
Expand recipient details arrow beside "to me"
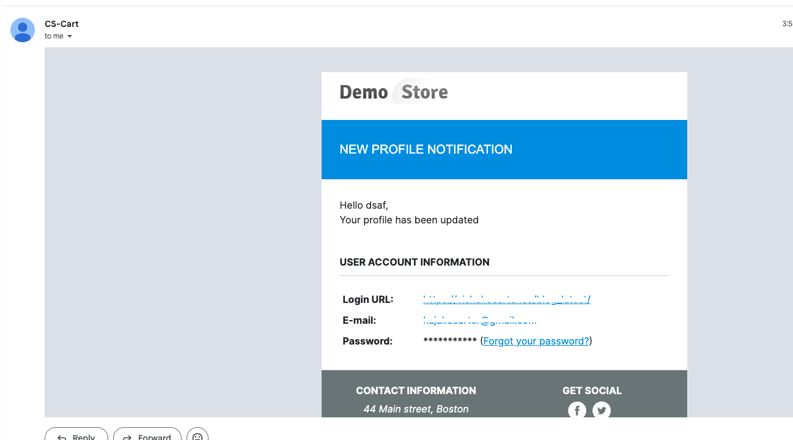70,37
